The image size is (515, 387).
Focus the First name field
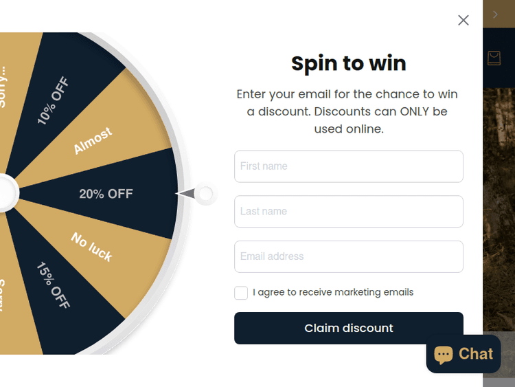349,166
